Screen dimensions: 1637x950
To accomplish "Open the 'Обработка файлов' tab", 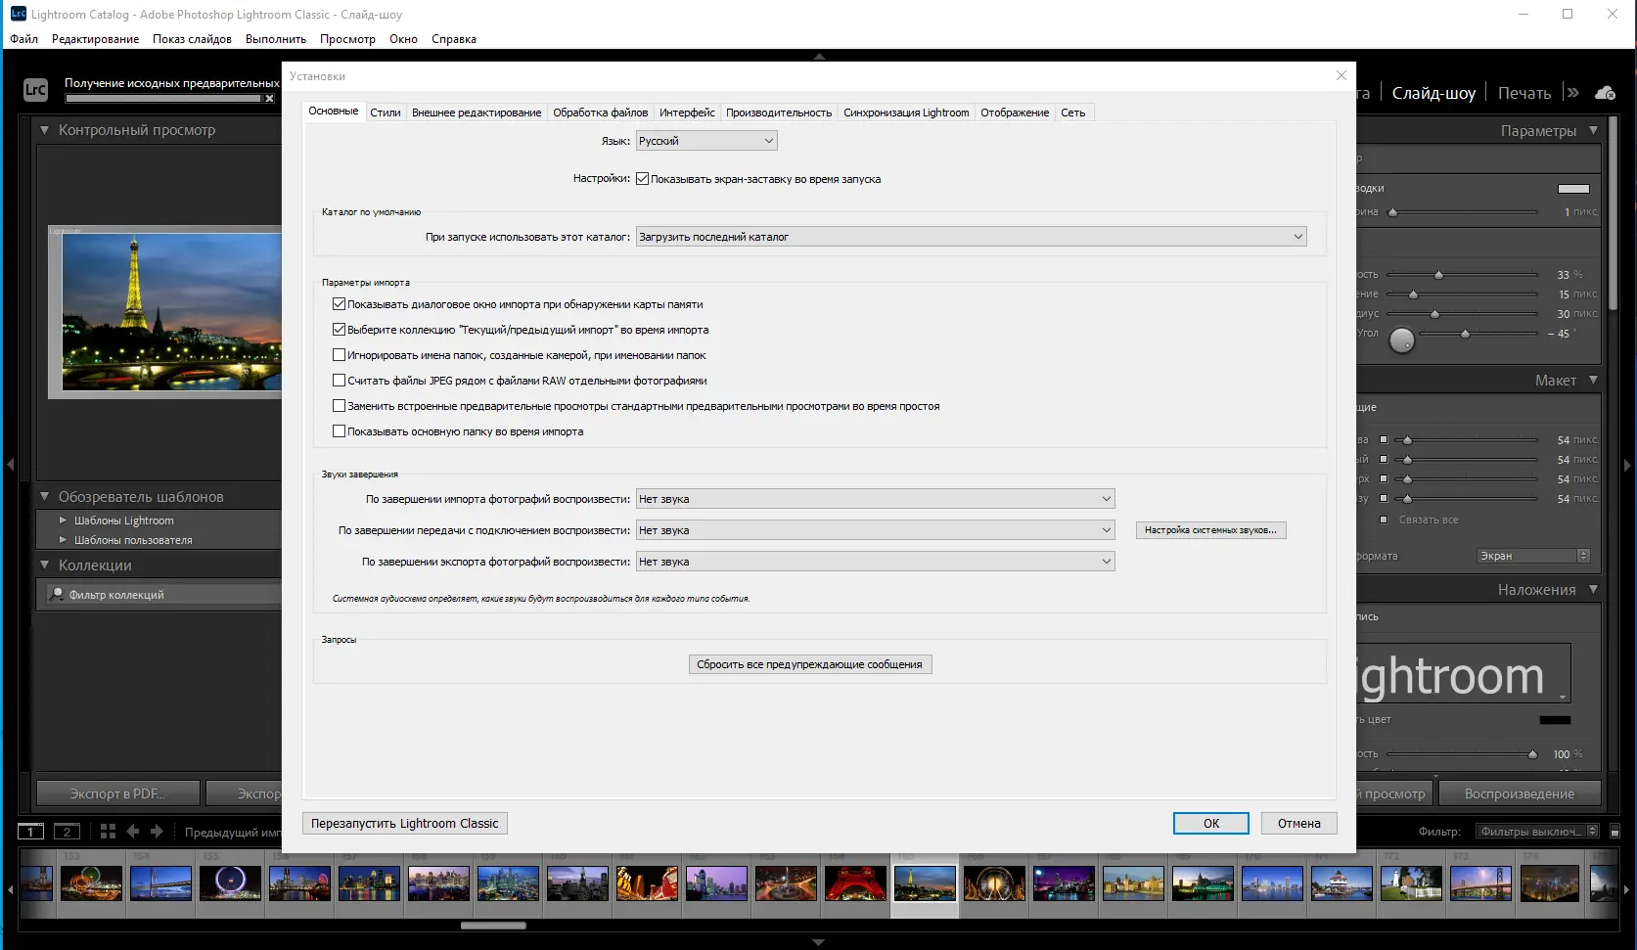I will [601, 113].
